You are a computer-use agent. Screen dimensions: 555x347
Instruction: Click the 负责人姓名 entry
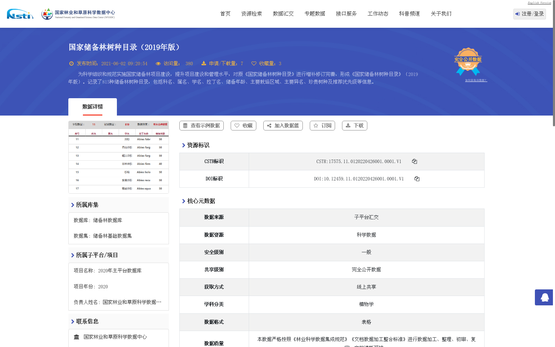tap(118, 302)
